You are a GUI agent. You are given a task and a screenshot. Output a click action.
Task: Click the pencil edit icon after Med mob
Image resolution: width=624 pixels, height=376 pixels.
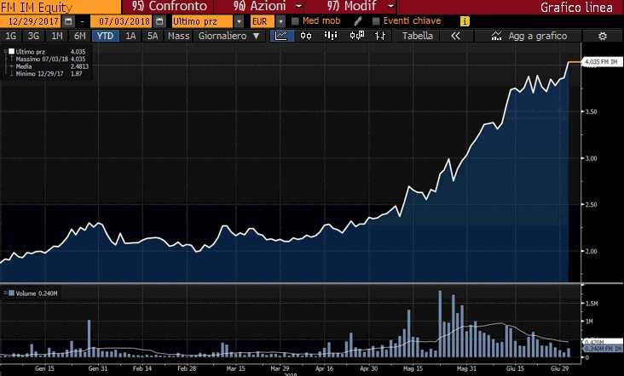click(x=358, y=21)
